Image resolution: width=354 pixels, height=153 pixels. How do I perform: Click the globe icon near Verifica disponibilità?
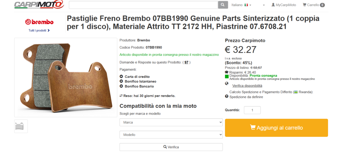(x=227, y=83)
